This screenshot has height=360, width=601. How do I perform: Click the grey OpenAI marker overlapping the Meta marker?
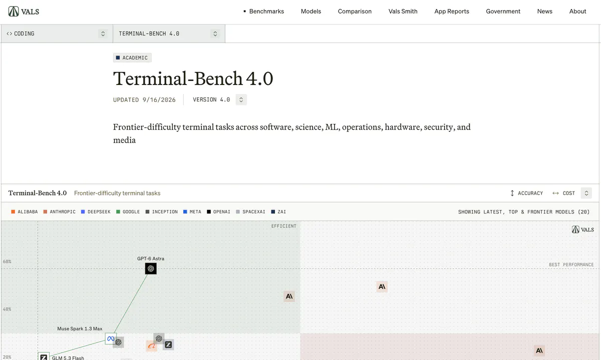click(x=119, y=342)
